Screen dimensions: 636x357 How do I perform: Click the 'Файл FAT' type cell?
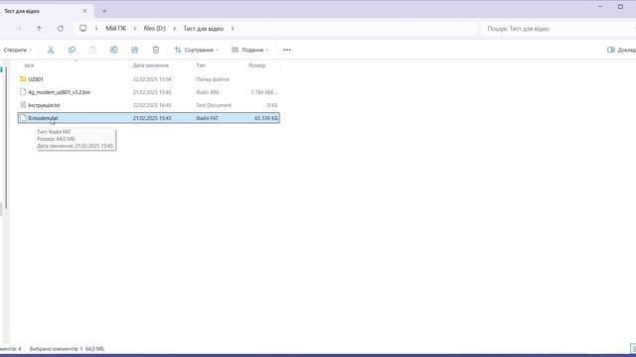tap(208, 118)
